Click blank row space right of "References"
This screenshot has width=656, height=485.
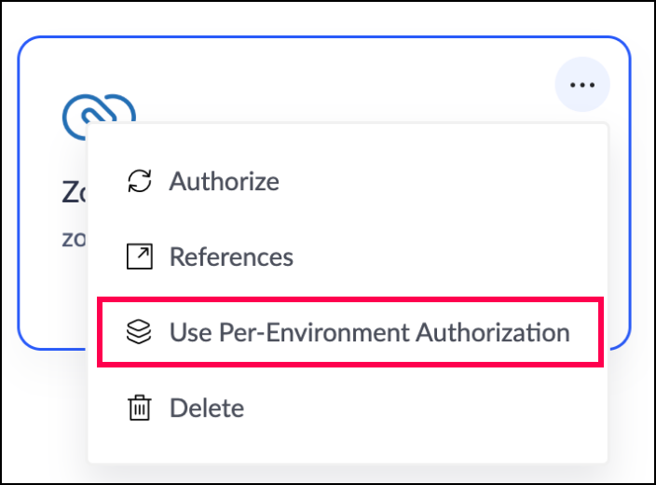447,256
